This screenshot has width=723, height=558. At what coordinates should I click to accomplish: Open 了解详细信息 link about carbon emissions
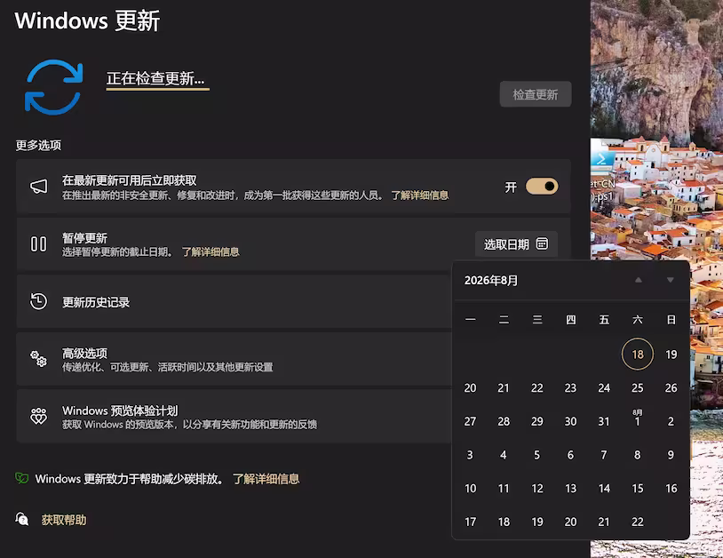point(266,479)
